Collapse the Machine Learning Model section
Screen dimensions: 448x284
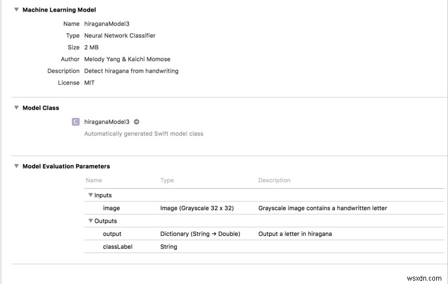tap(16, 10)
